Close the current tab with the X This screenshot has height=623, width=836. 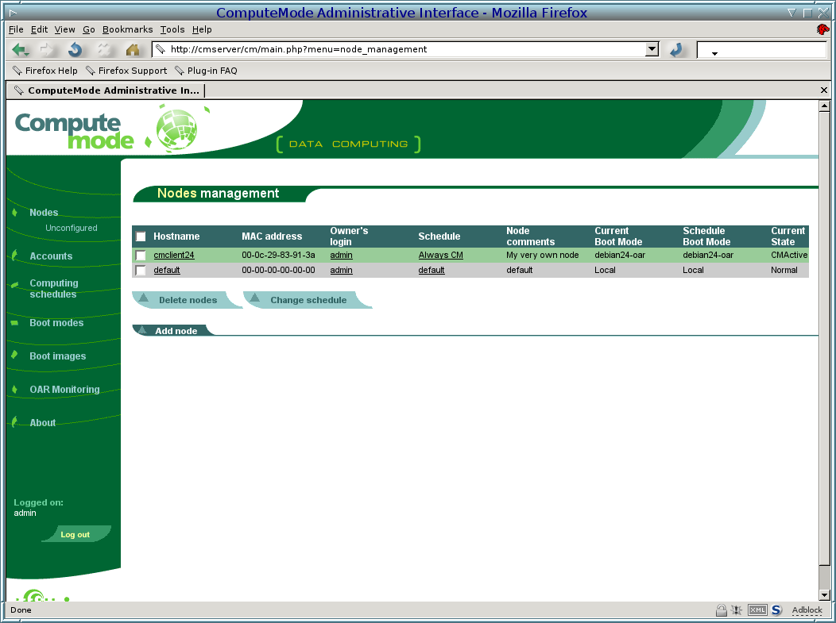click(824, 90)
